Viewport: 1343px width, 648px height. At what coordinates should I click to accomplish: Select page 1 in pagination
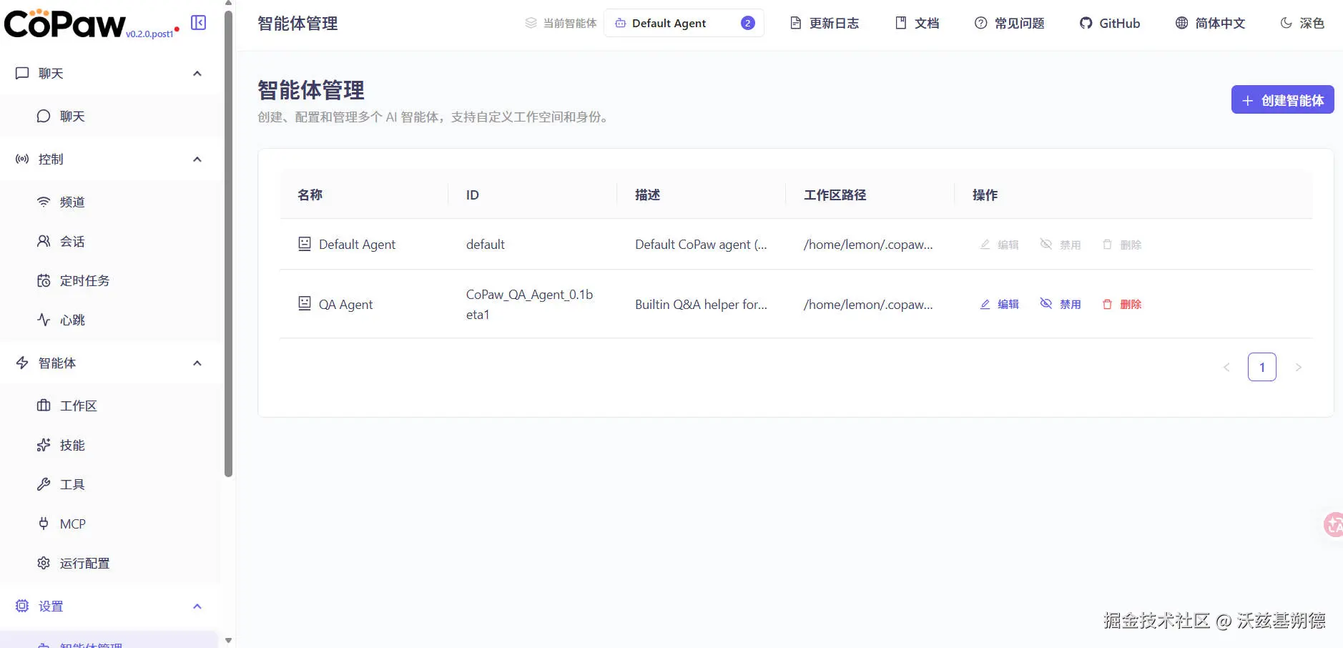point(1261,366)
